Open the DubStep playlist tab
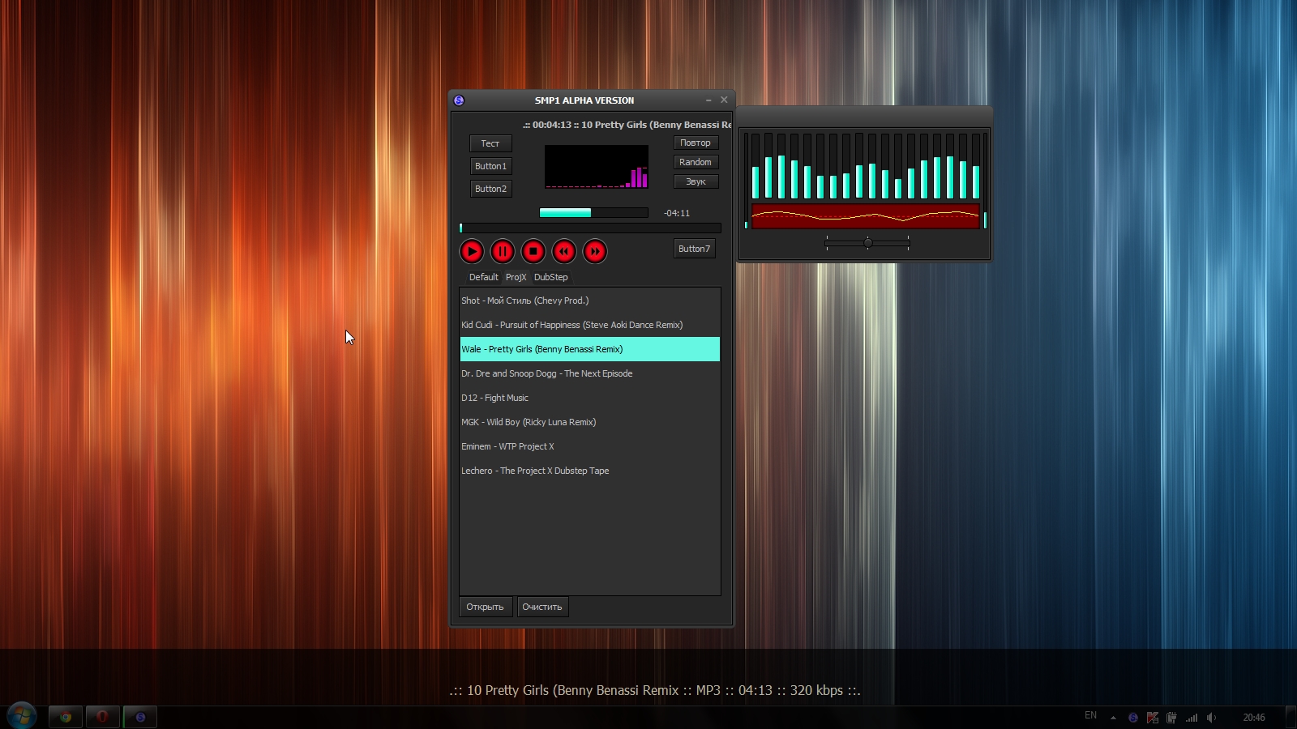This screenshot has height=729, width=1297. click(550, 277)
